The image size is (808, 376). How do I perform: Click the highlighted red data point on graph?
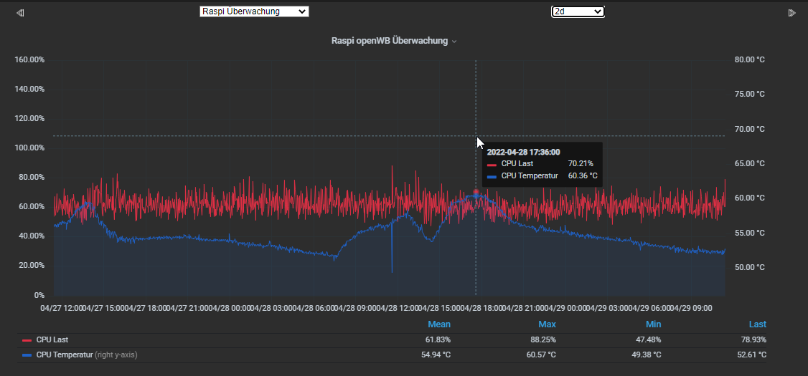coord(476,193)
